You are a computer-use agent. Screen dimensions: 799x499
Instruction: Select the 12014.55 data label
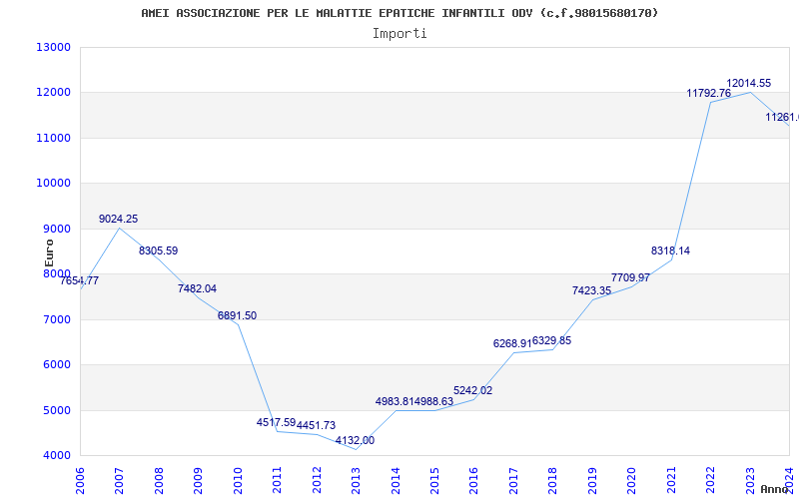point(748,84)
